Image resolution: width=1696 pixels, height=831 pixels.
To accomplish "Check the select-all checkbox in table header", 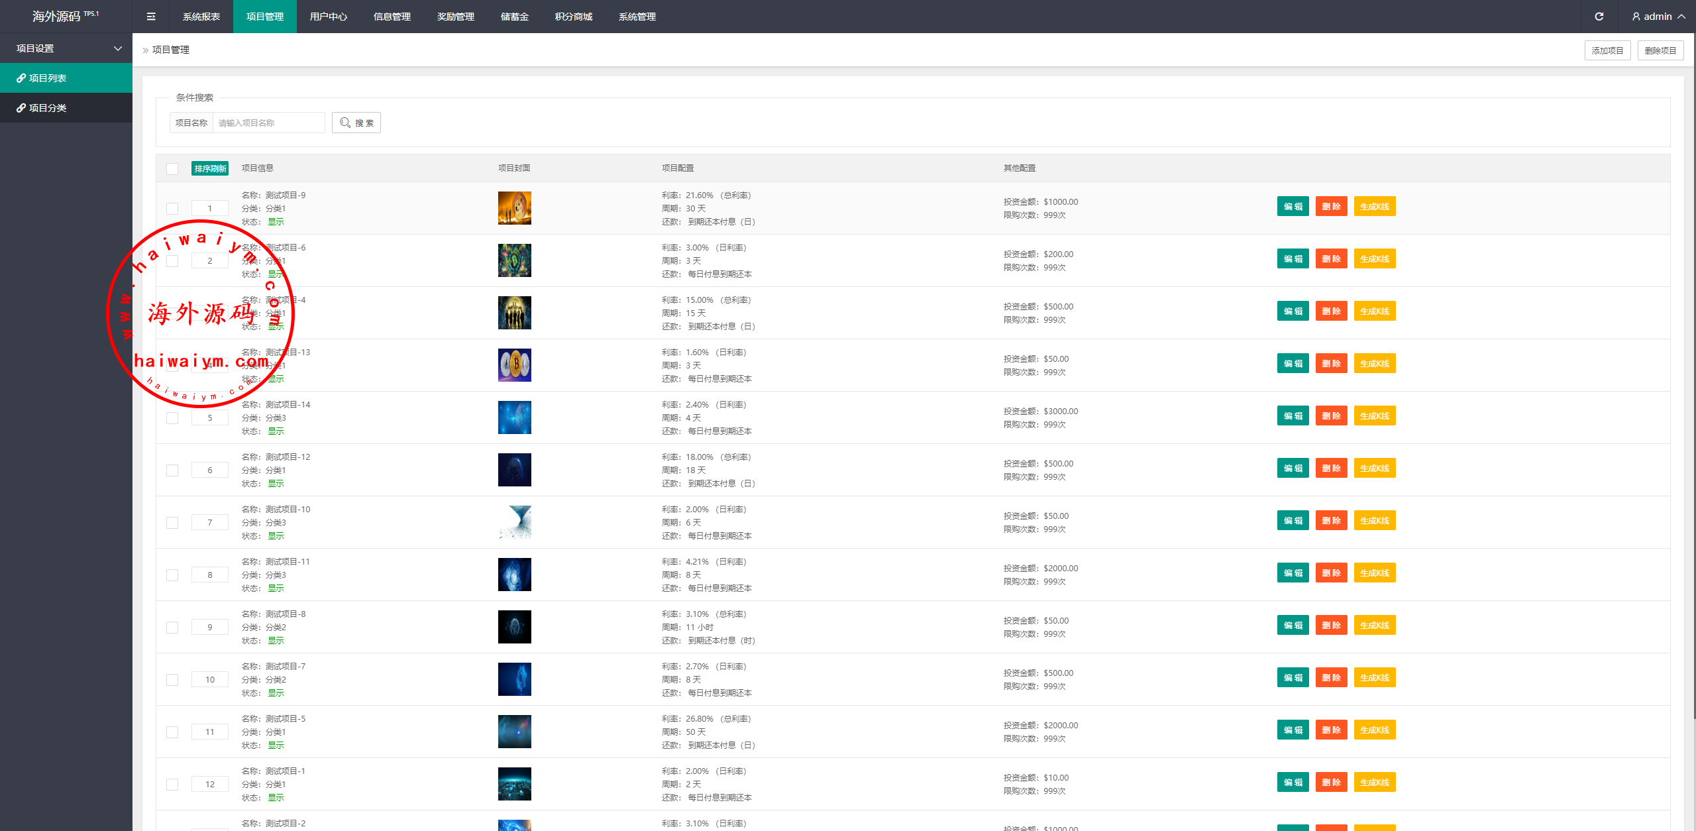I will (x=172, y=168).
